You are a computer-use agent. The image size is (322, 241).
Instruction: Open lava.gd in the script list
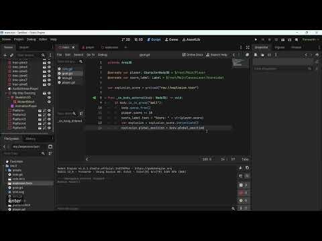67,78
